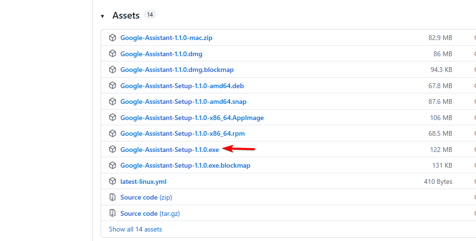Click package icon next to amd64.deb asset
Screen dimensions: 476x241
113,86
